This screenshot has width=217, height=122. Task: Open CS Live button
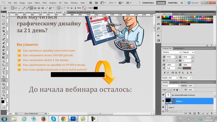pos(194,3)
